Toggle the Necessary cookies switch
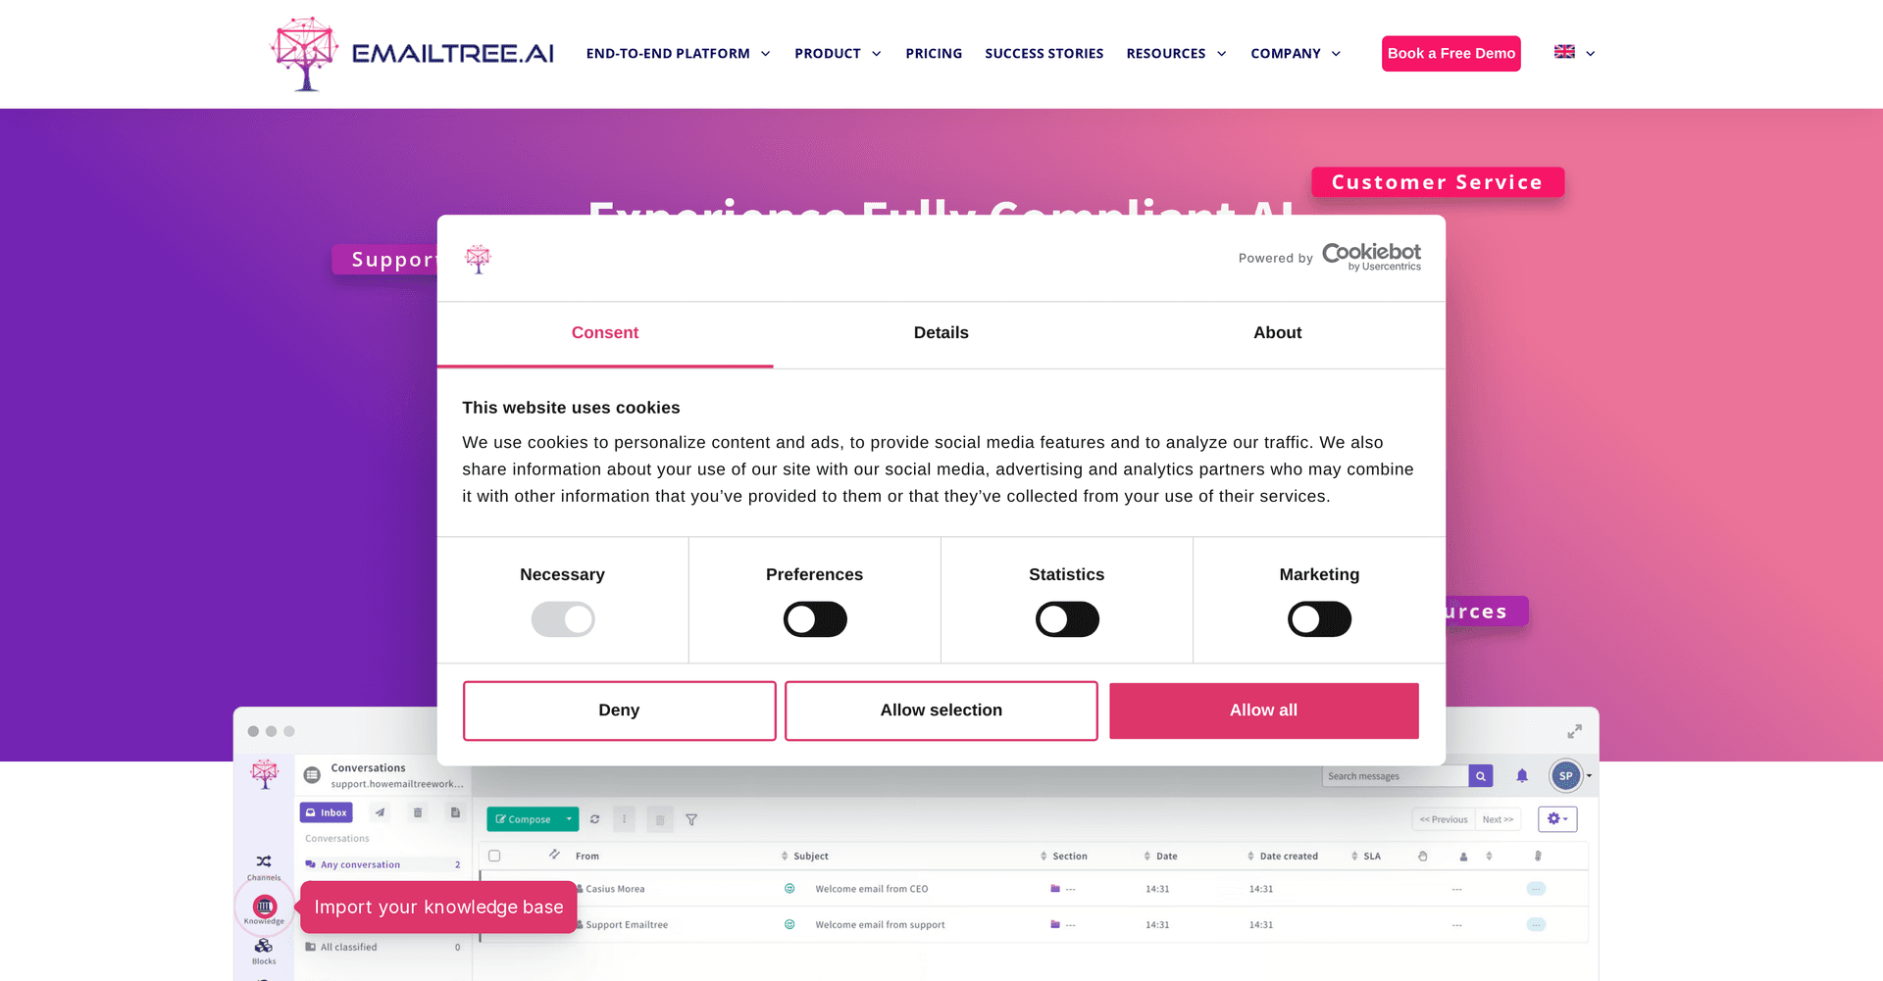The image size is (1883, 981). [x=563, y=619]
